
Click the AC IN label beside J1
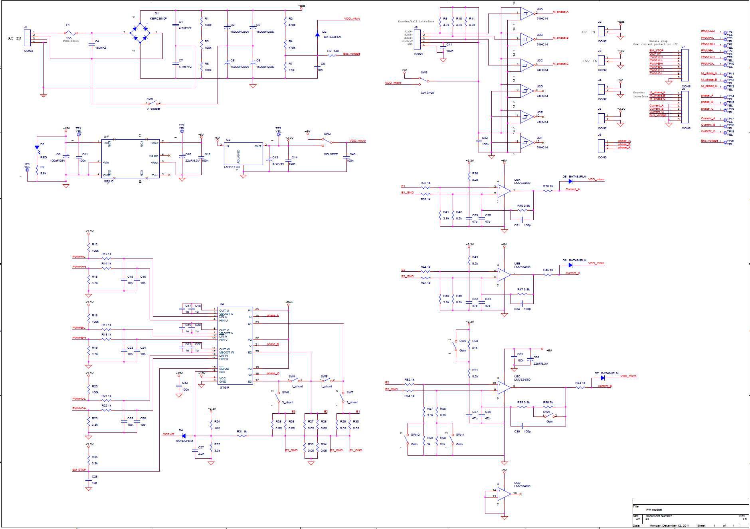pyautogui.click(x=14, y=38)
